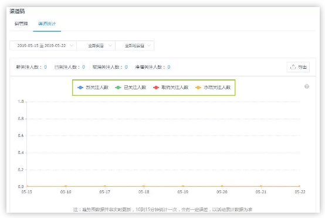Expand the 全部场景值 dropdown

(135, 45)
